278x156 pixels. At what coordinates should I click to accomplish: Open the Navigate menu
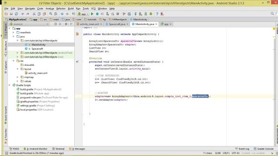point(30,9)
